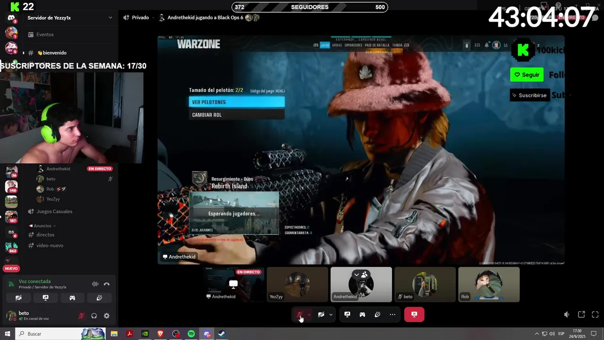Image resolution: width=604 pixels, height=340 pixels.
Task: Open Windows Start menu
Action: [x=7, y=334]
